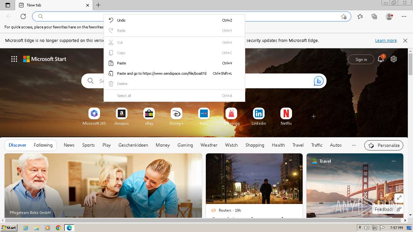Open the taskbar clock showing 7:57 PM
413x232 pixels.
tap(397, 228)
